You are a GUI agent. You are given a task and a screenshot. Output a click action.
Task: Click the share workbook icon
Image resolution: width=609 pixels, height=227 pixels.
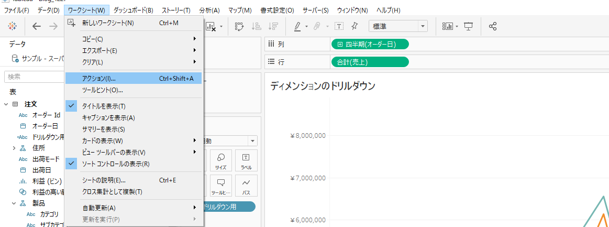492,26
